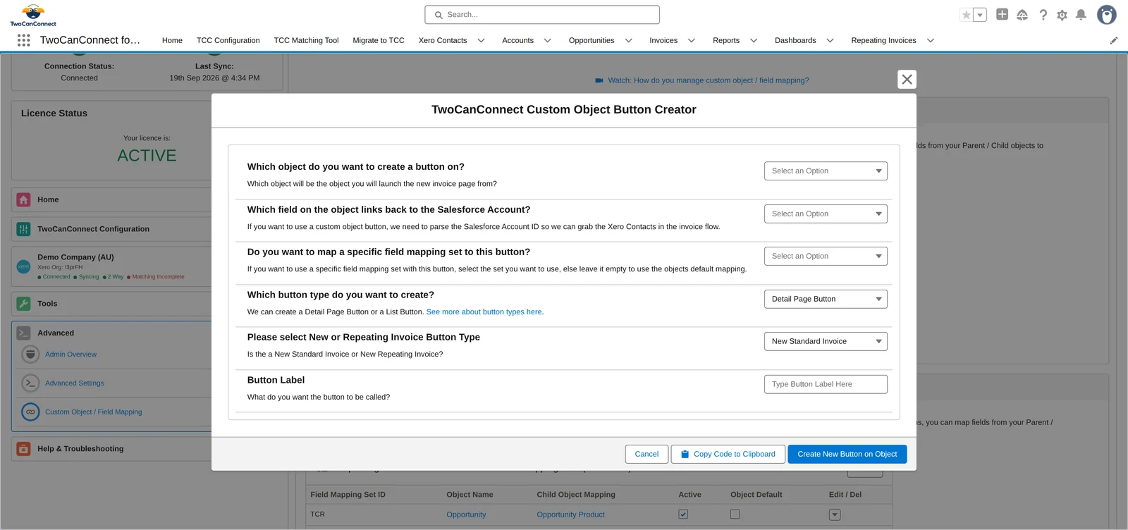Open the Migrate to TCC tab
This screenshot has width=1128, height=530.
point(379,41)
